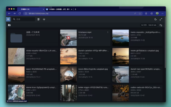Toggle the sidebar menu hamburger button
Viewport: 171px width, 107px height.
tap(8, 19)
